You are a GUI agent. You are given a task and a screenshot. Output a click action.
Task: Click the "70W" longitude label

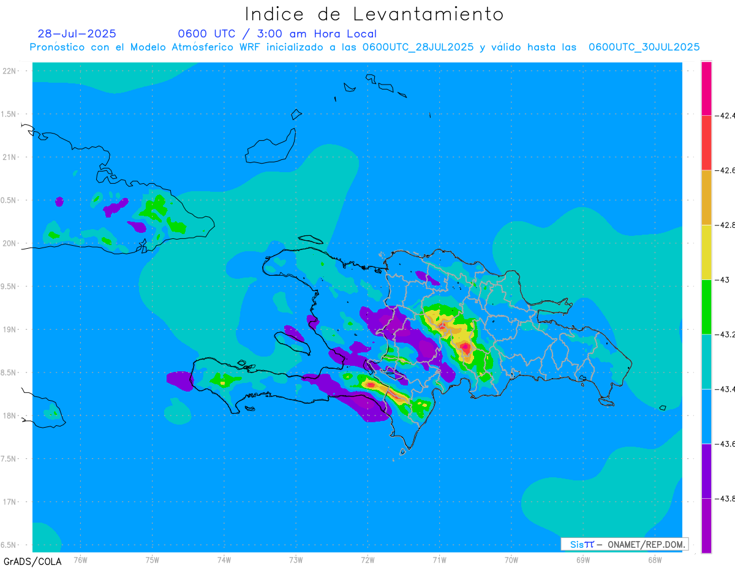click(511, 560)
